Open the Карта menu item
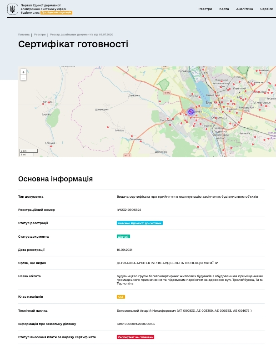Viewport: 276px width, 345px height. 224,9
